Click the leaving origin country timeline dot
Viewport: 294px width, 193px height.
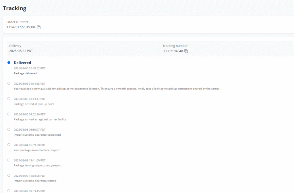[x=9, y=160]
